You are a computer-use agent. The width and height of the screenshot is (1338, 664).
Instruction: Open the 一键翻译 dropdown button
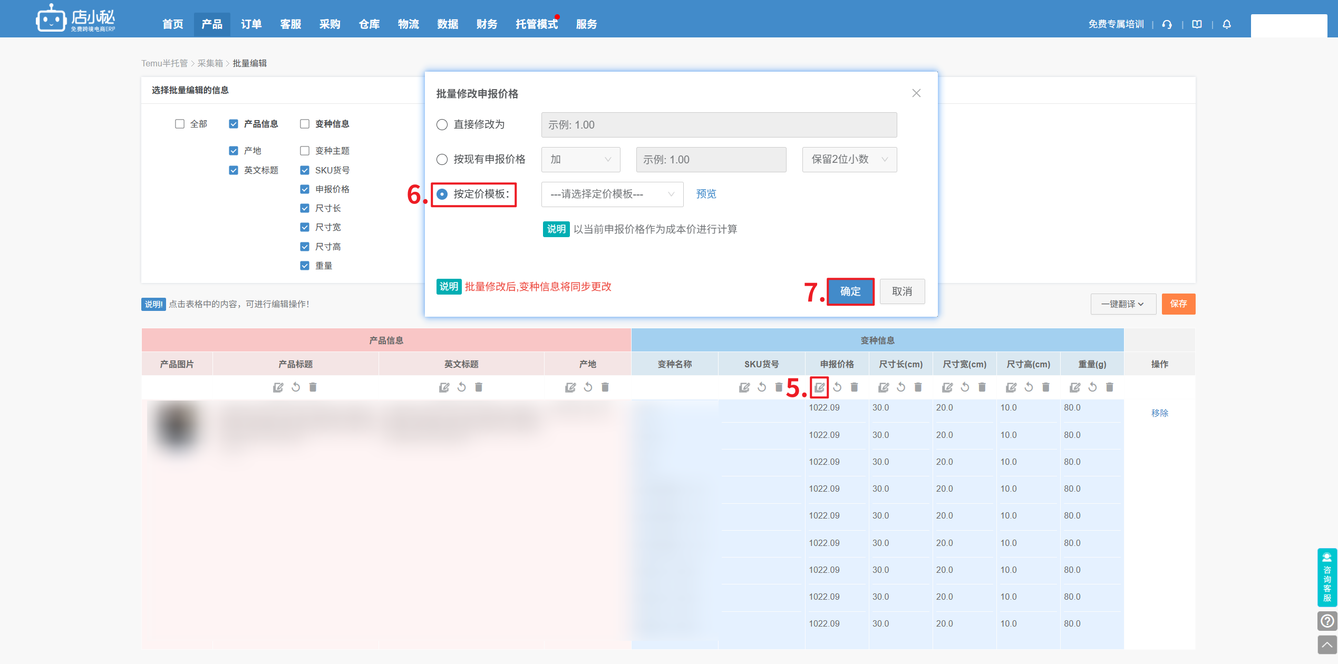pyautogui.click(x=1122, y=304)
